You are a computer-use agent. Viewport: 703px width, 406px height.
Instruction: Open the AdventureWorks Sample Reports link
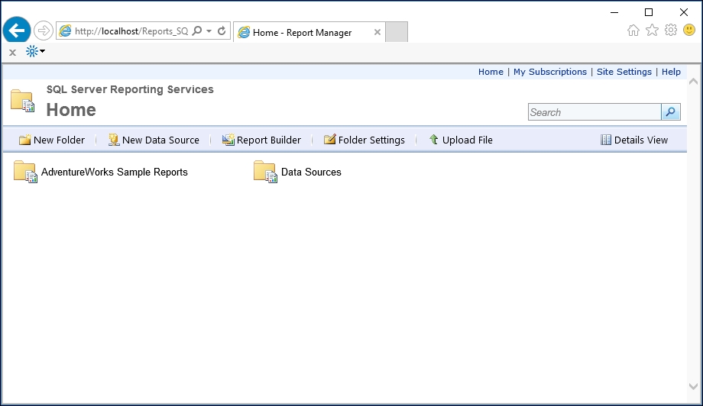coord(115,172)
